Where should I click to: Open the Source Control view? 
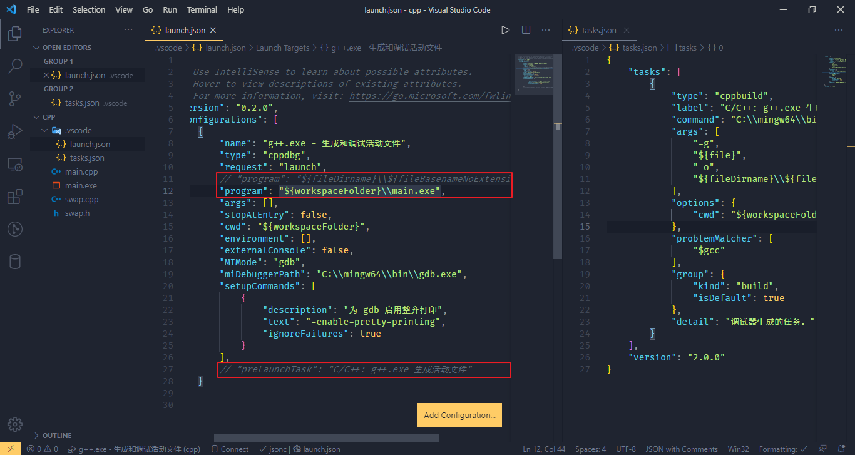click(x=15, y=98)
